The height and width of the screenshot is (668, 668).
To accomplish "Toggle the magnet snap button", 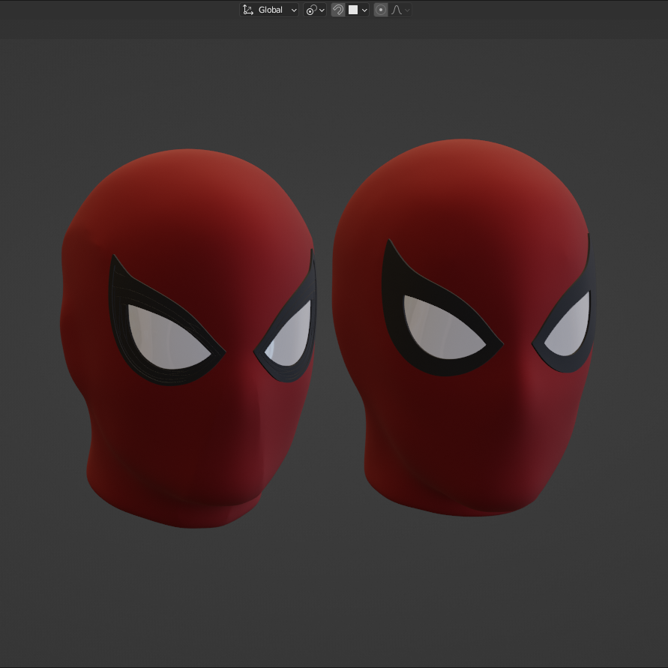I will click(338, 10).
